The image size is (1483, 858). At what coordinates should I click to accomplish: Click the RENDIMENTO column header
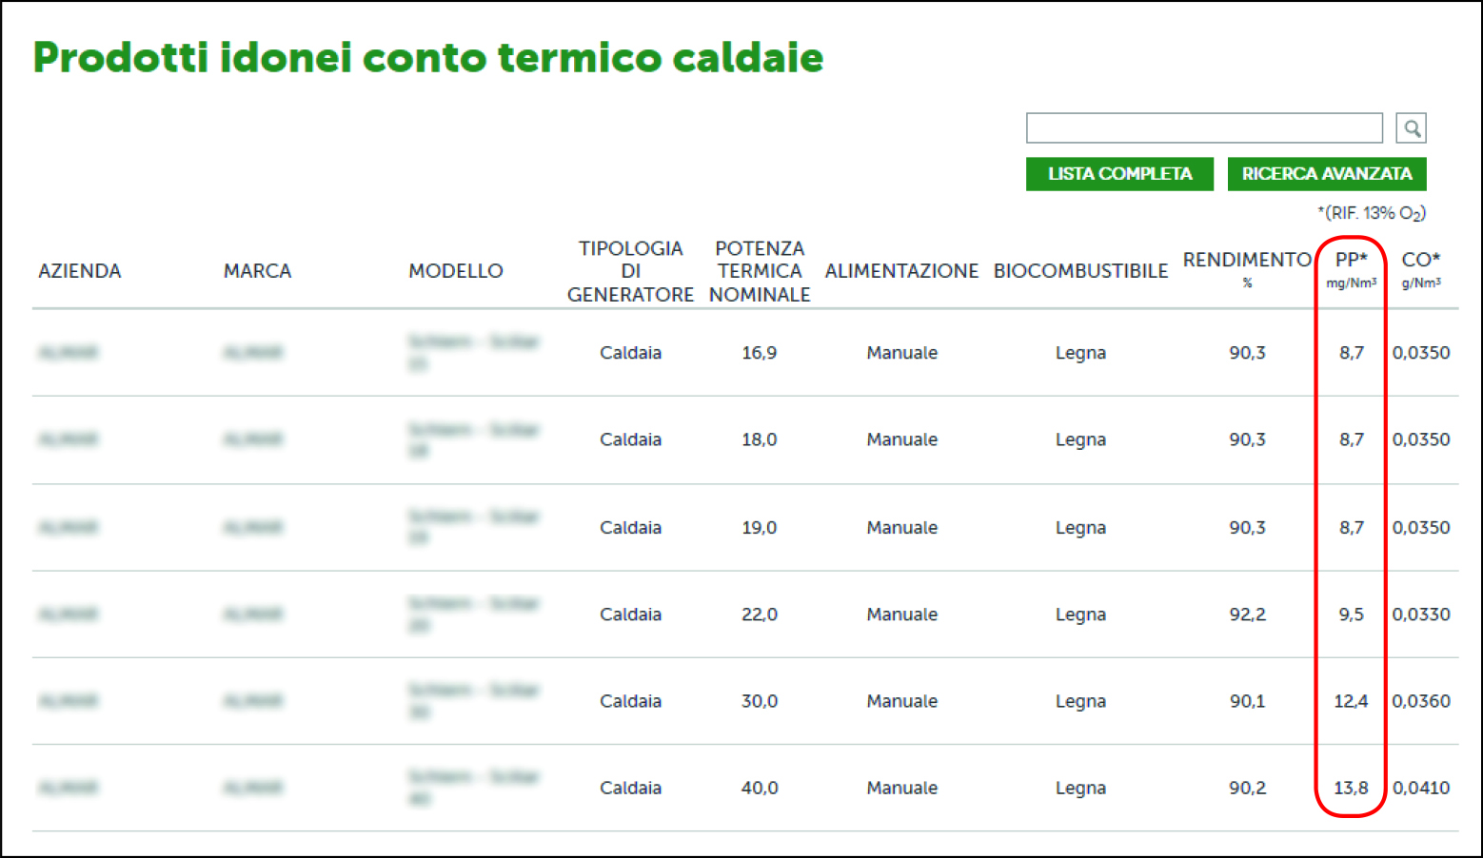pos(1247,269)
